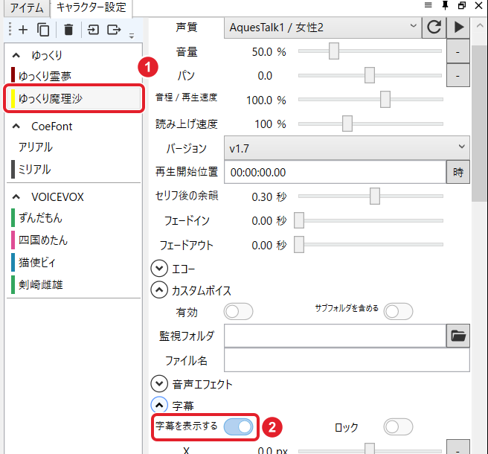Click the 監視フォルダ input field

[x=335, y=336]
